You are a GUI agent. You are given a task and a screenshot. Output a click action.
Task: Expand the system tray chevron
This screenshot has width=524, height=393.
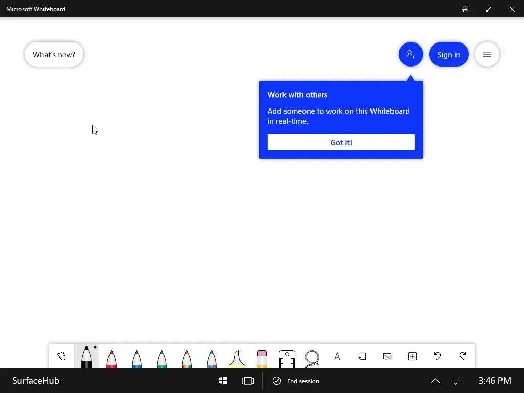(x=435, y=381)
